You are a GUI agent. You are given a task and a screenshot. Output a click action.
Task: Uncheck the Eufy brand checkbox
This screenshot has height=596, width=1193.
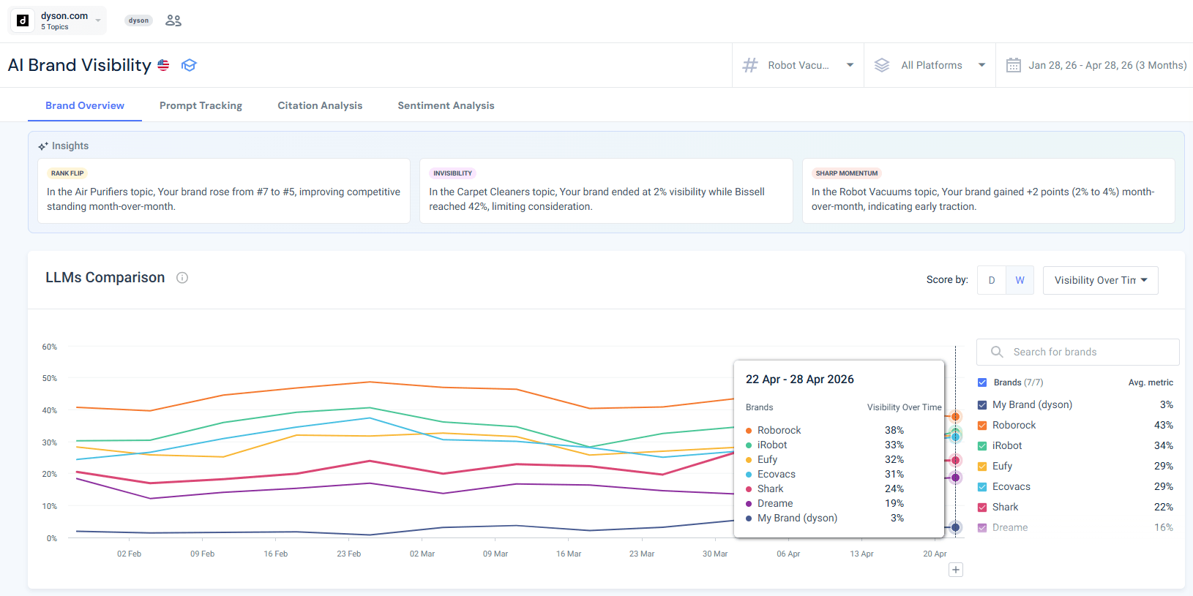982,467
